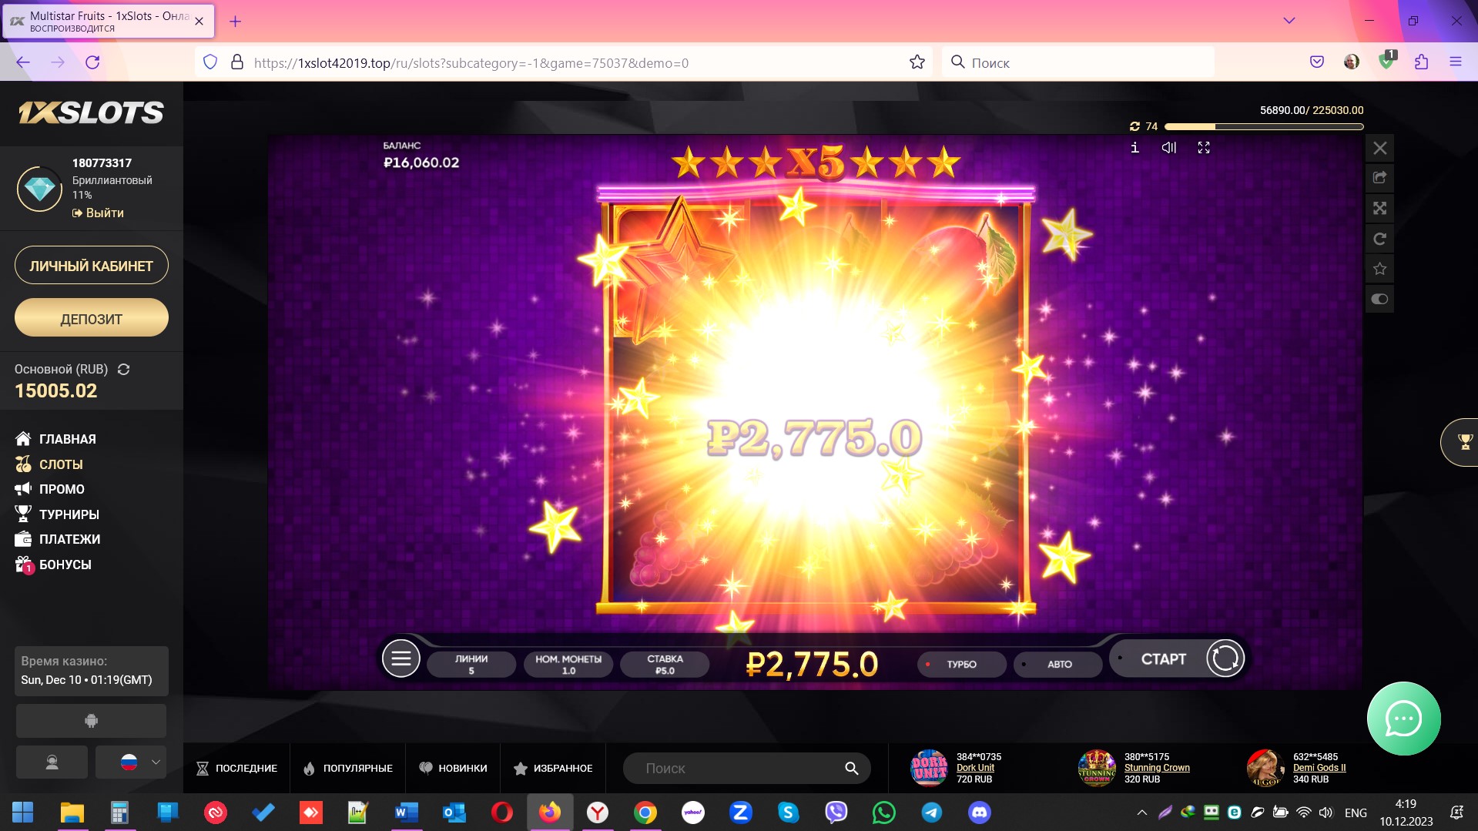Open the Windows Start menu
This screenshot has width=1478, height=831.
23,812
